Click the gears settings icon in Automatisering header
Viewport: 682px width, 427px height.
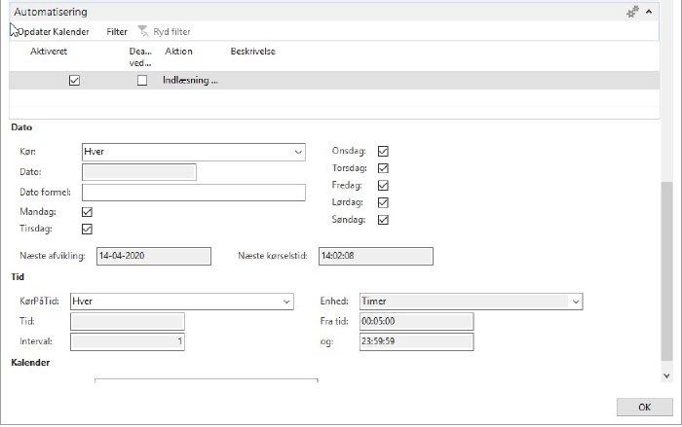(632, 12)
